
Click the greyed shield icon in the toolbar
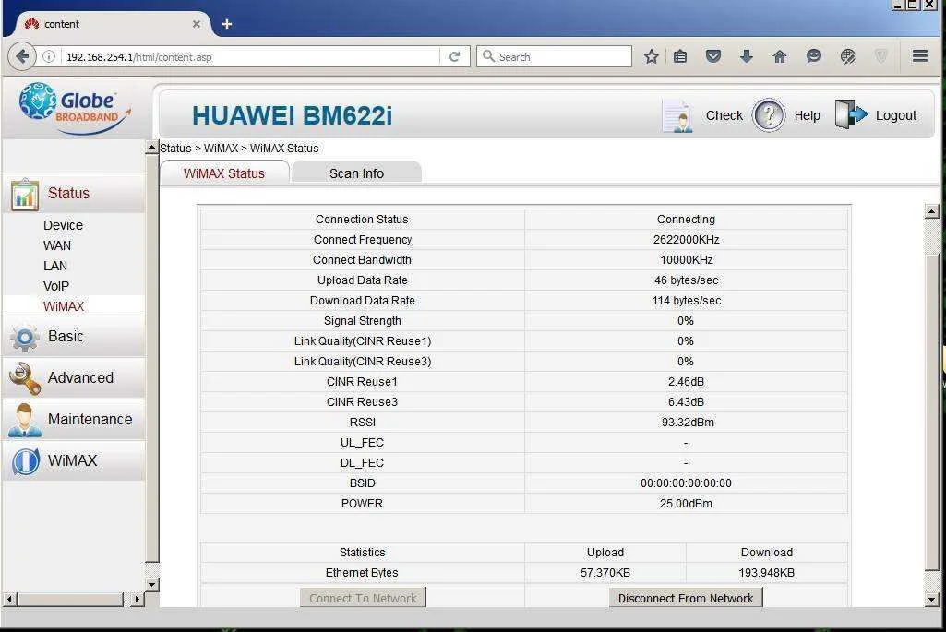pos(880,56)
